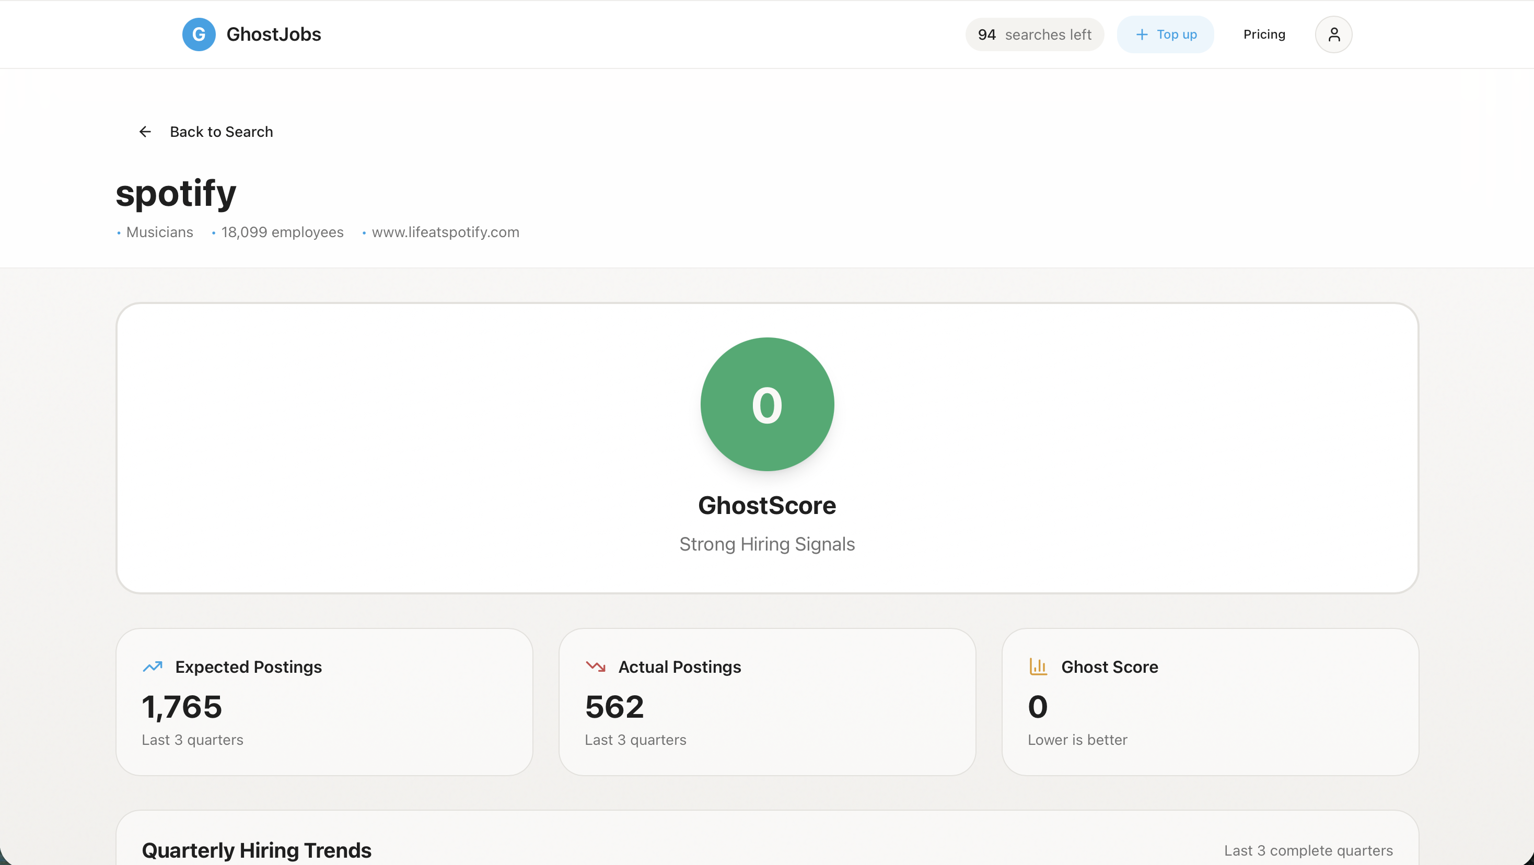1534x865 pixels.
Task: Click the back arrow icon
Action: 145,131
